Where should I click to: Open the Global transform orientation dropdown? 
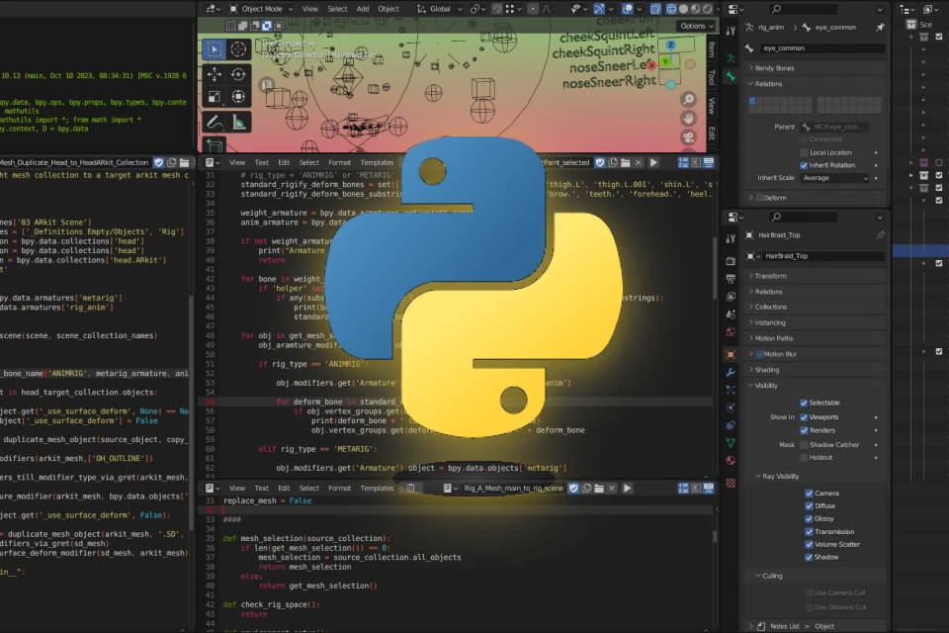click(x=439, y=9)
